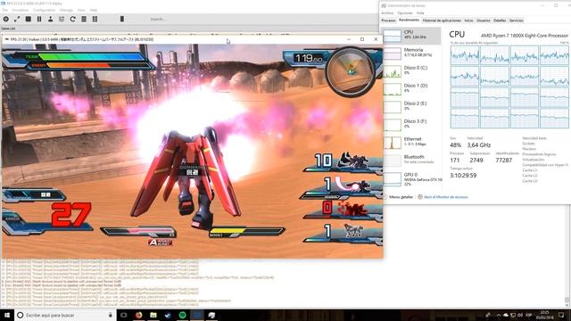The width and height of the screenshot is (571, 321).
Task: Select Disco 0 (C:) in the sidebar
Action: 411,71
